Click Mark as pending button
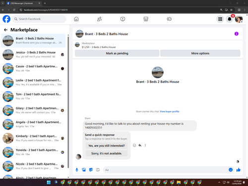 117,53
